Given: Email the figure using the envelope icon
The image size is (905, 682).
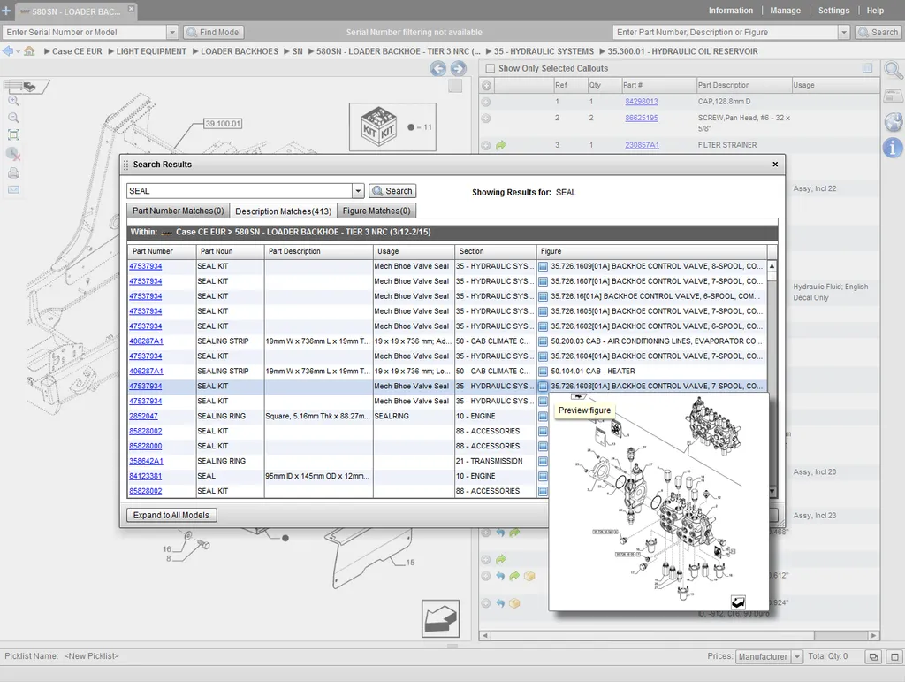Looking at the screenshot, I should 13,189.
